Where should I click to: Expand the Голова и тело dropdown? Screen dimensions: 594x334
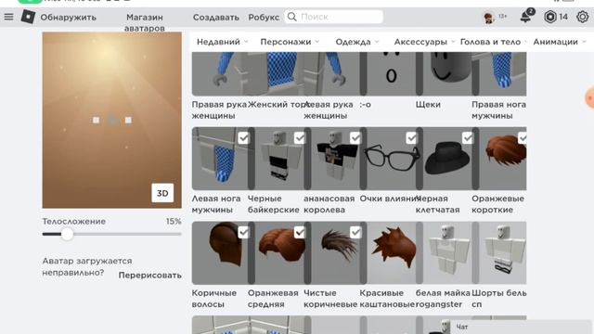493,42
